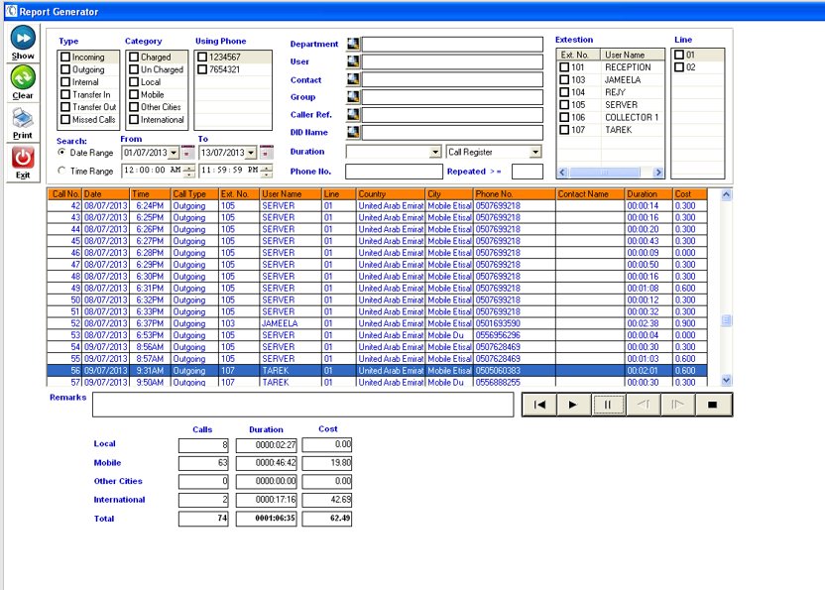Click inside the Phone No. field
This screenshot has height=590, width=825.
tap(394, 172)
